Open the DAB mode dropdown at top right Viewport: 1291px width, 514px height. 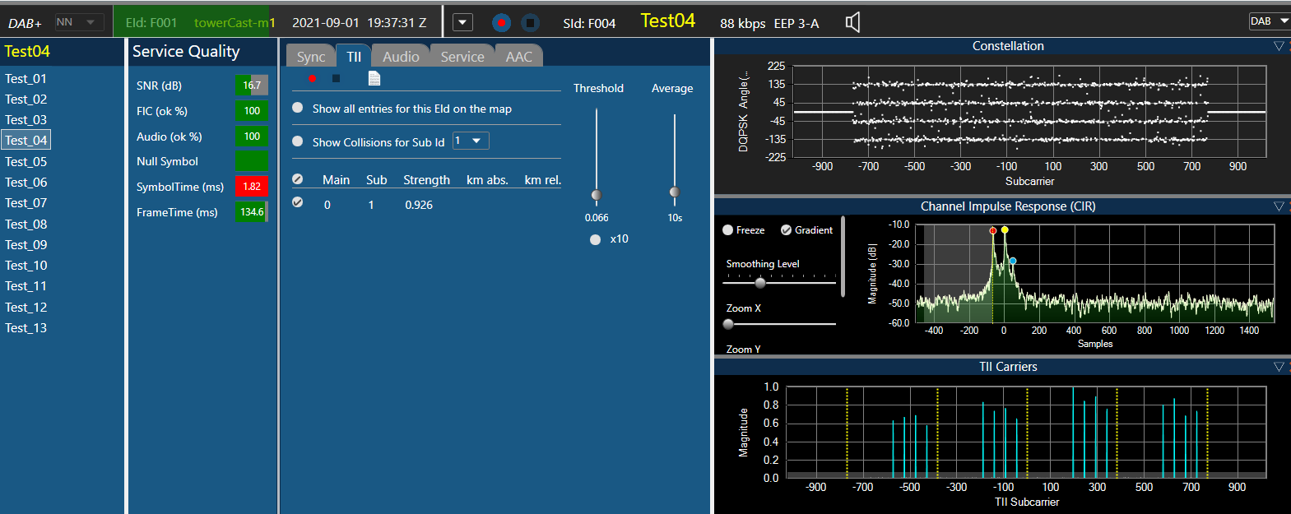pos(1270,21)
